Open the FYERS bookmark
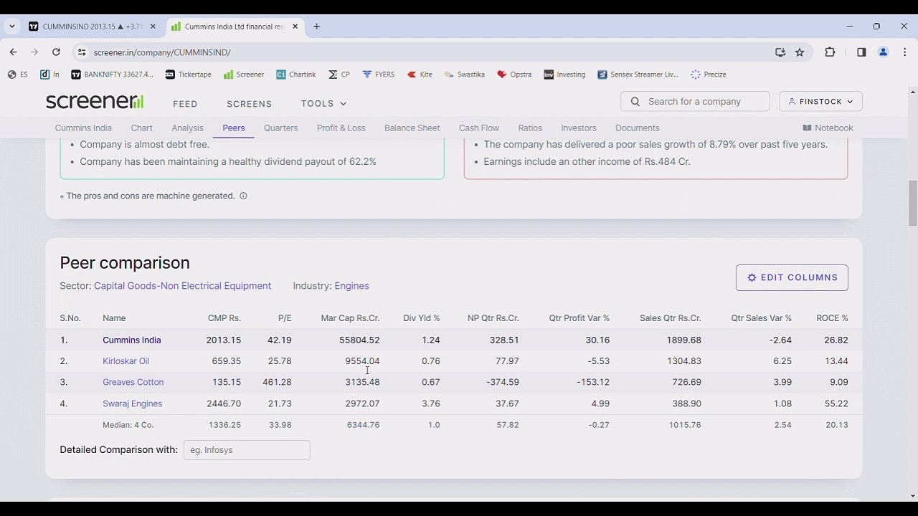918x516 pixels. (379, 75)
